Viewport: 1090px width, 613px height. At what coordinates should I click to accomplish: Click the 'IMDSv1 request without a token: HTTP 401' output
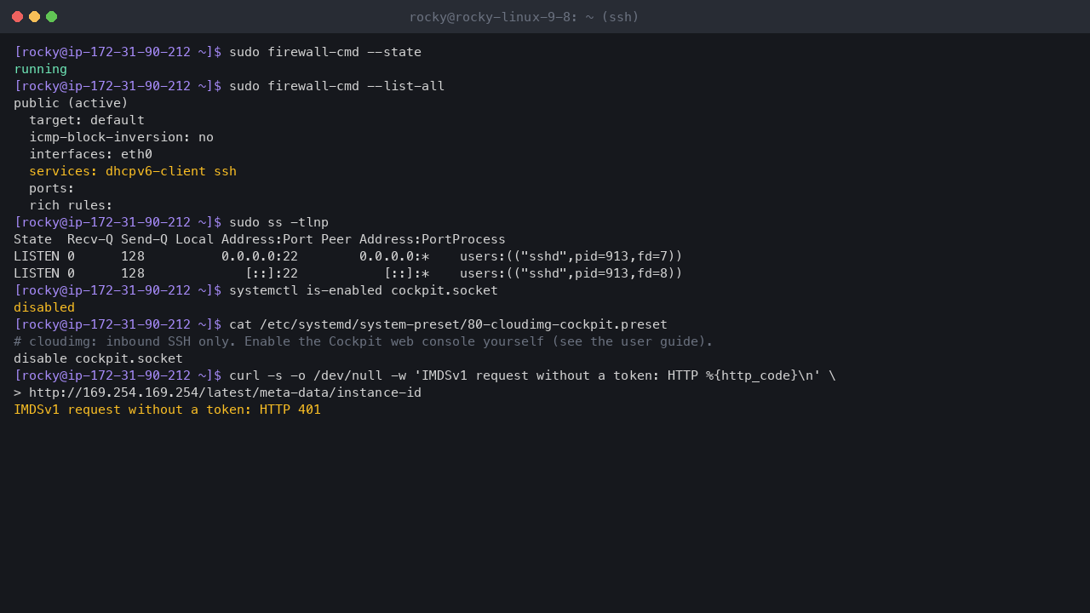(x=167, y=410)
